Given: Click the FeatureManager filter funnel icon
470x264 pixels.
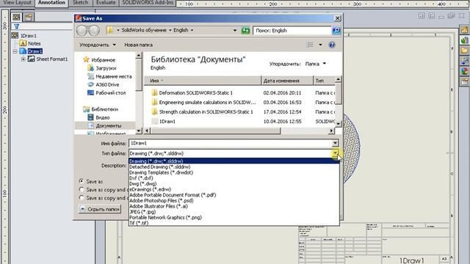Looking at the screenshot, I should click(17, 26).
